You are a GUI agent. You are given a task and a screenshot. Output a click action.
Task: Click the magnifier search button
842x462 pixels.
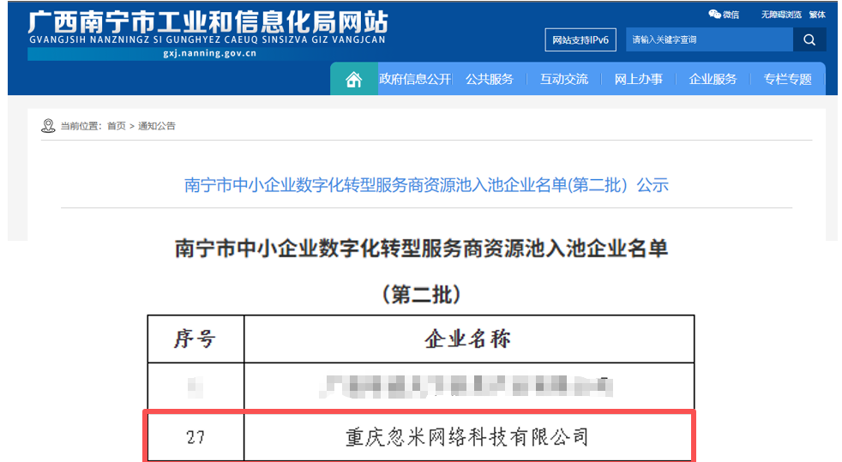point(809,39)
